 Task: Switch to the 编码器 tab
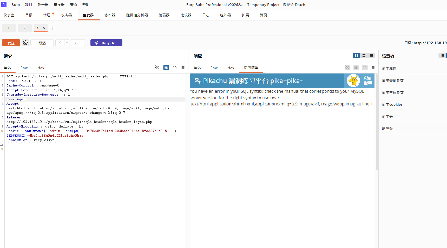164,15
